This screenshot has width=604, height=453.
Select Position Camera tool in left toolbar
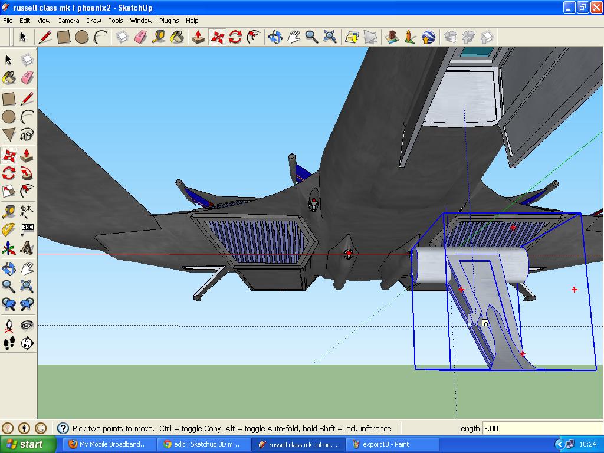click(x=9, y=325)
